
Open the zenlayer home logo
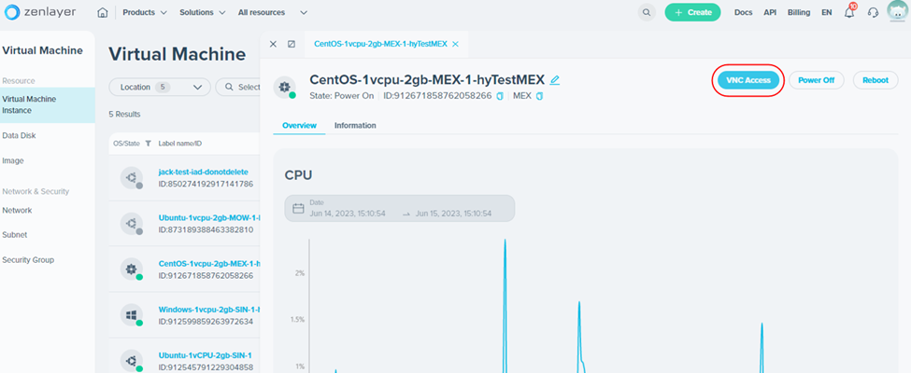(42, 12)
